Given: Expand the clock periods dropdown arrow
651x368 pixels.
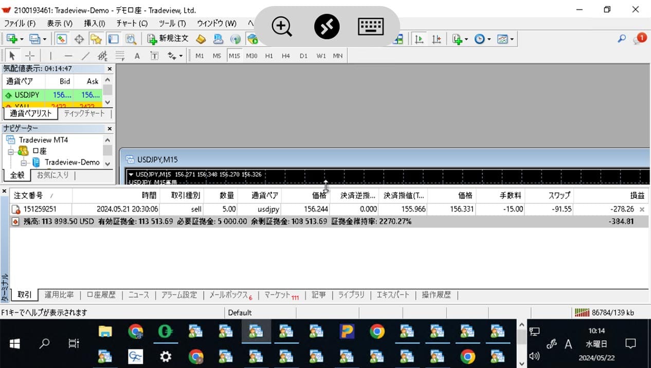Looking at the screenshot, I should (x=489, y=39).
